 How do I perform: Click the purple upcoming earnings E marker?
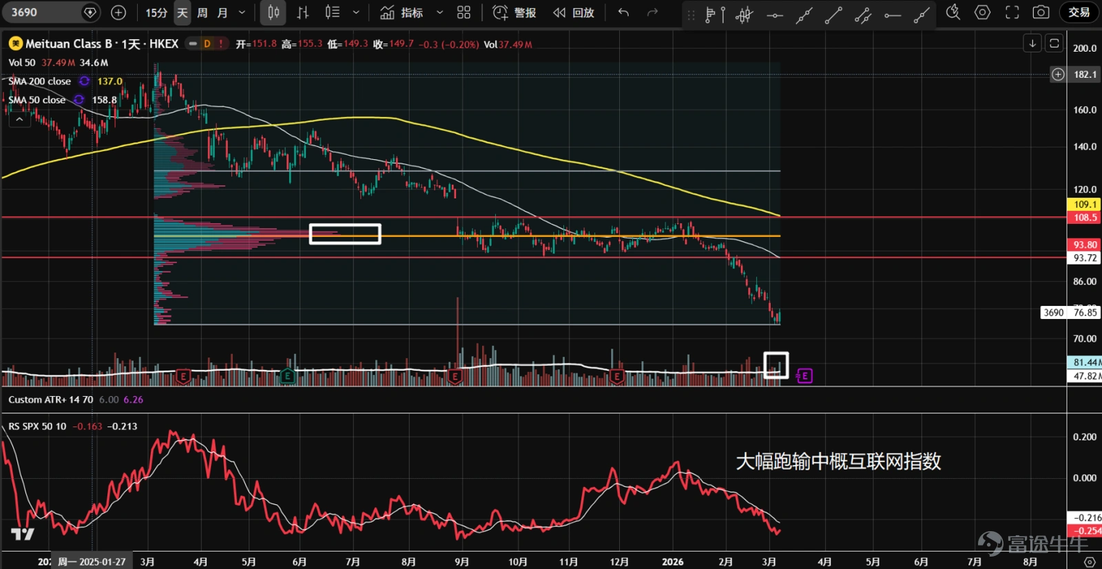804,376
